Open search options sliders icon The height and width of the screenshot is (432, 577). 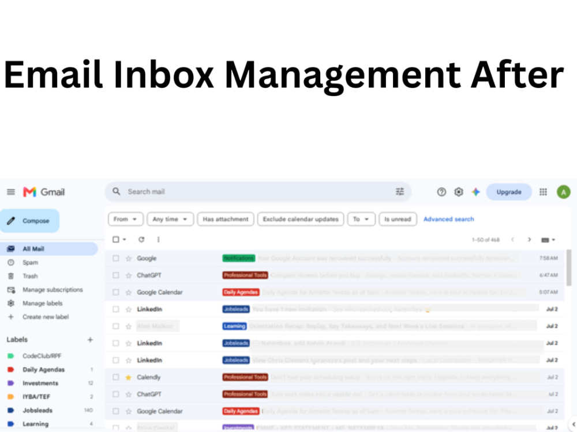coord(400,191)
